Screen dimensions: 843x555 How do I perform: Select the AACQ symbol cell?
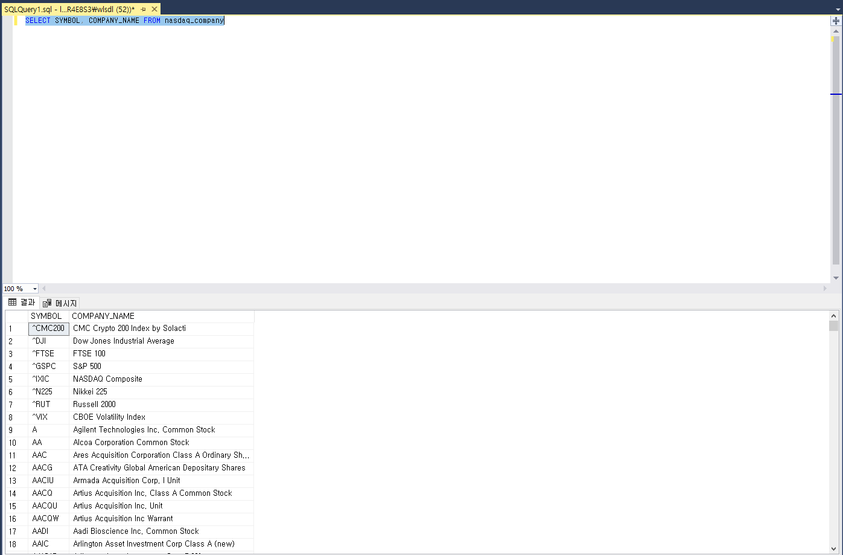coord(48,493)
